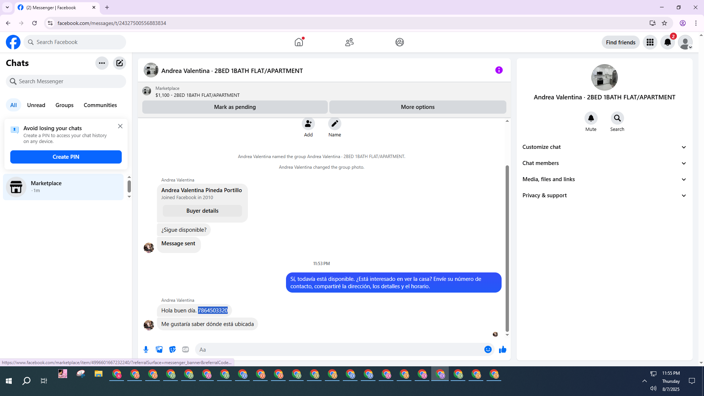Click the Mark as pending button

pos(235,107)
